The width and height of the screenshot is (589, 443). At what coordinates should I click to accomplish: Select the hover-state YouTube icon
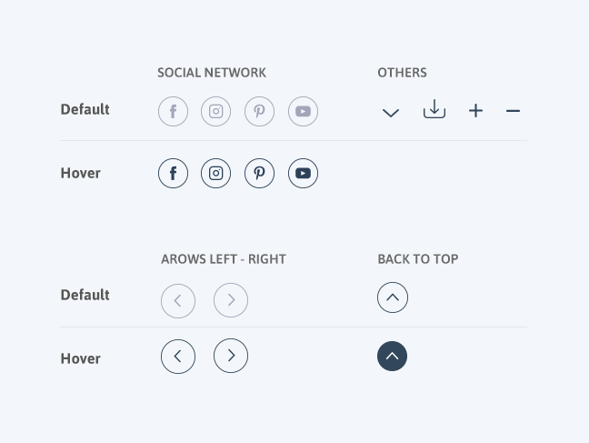[304, 174]
